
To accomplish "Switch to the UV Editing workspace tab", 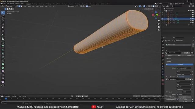I will pyautogui.click(x=48, y=4).
